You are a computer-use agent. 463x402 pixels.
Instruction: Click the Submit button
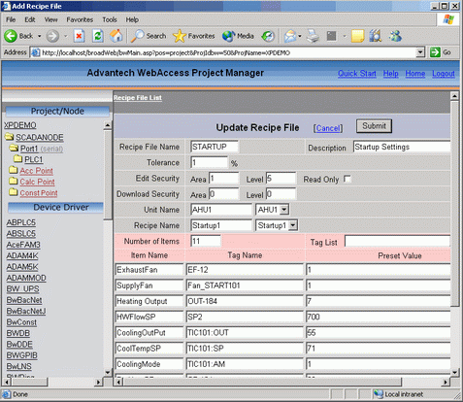374,126
